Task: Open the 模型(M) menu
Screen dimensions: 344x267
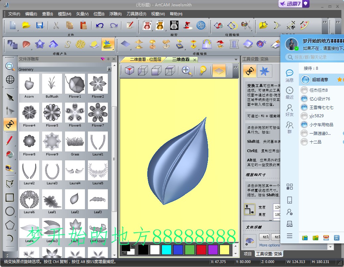Action: tap(64, 14)
